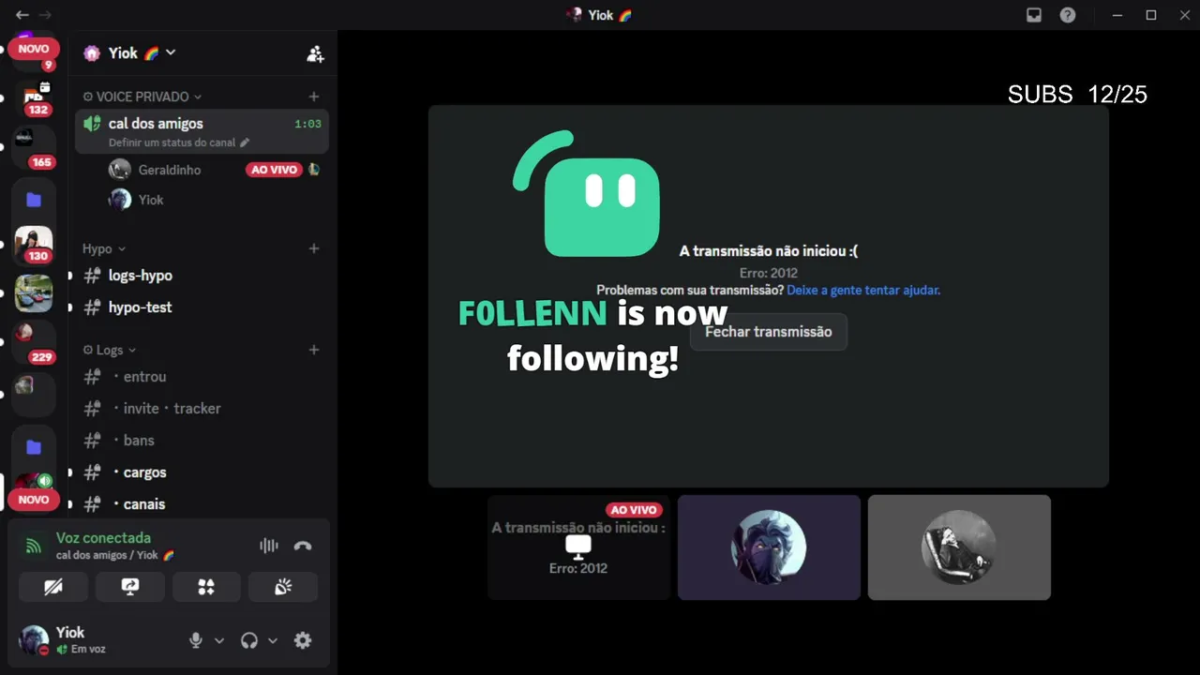Viewport: 1200px width, 675px height.
Task: Open the active voice server icon with green speaker
Action: (x=34, y=481)
